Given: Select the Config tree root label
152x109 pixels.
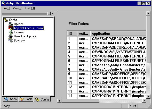Looking at the screenshot, I should click(x=13, y=20).
